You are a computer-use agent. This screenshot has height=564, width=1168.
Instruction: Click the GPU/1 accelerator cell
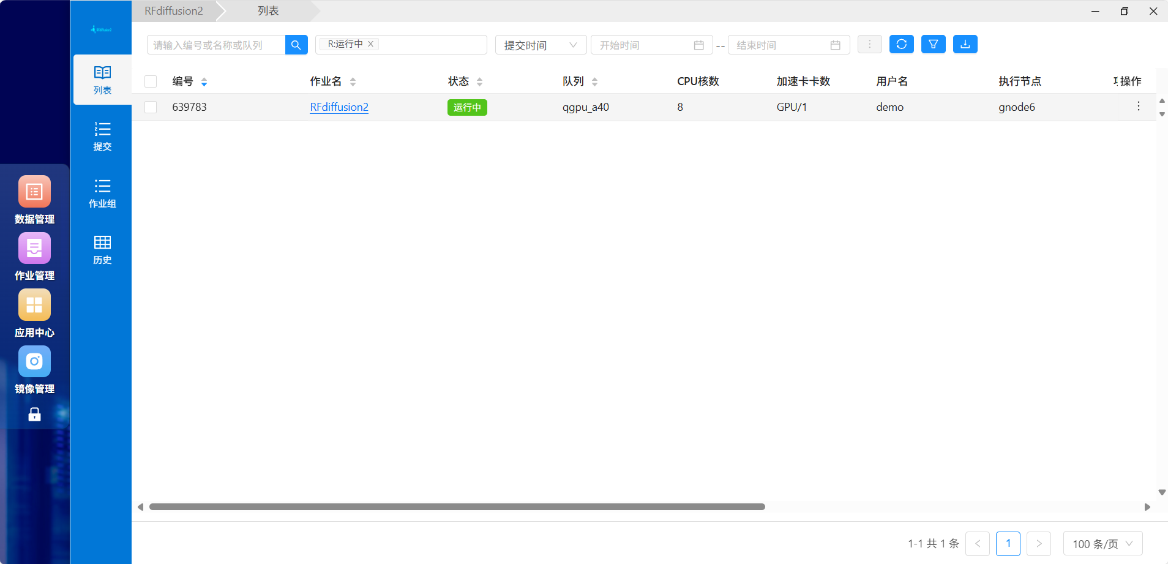792,107
